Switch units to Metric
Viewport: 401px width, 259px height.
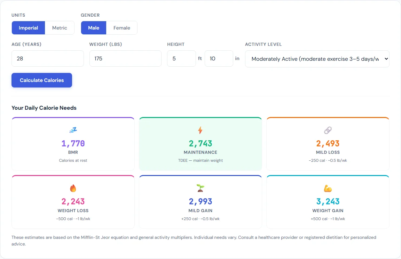tap(60, 28)
